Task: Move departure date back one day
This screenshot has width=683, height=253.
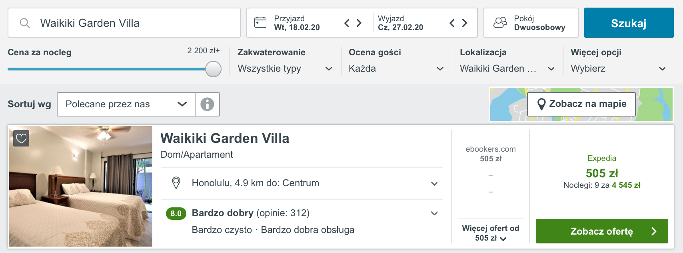Action: click(452, 23)
